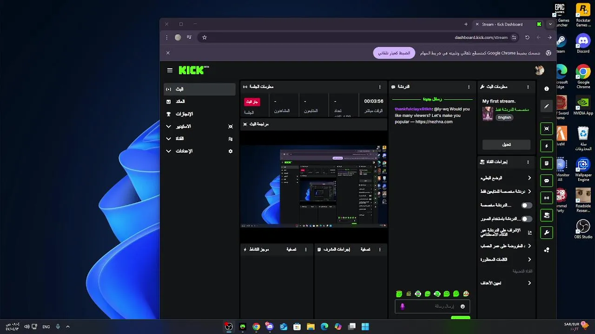
Task: Click thankfulclayx6tlkh username in chat
Action: point(413,109)
